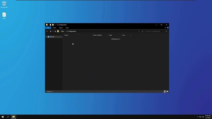Click the Properties quick access toolbar icon

tap(50, 25)
